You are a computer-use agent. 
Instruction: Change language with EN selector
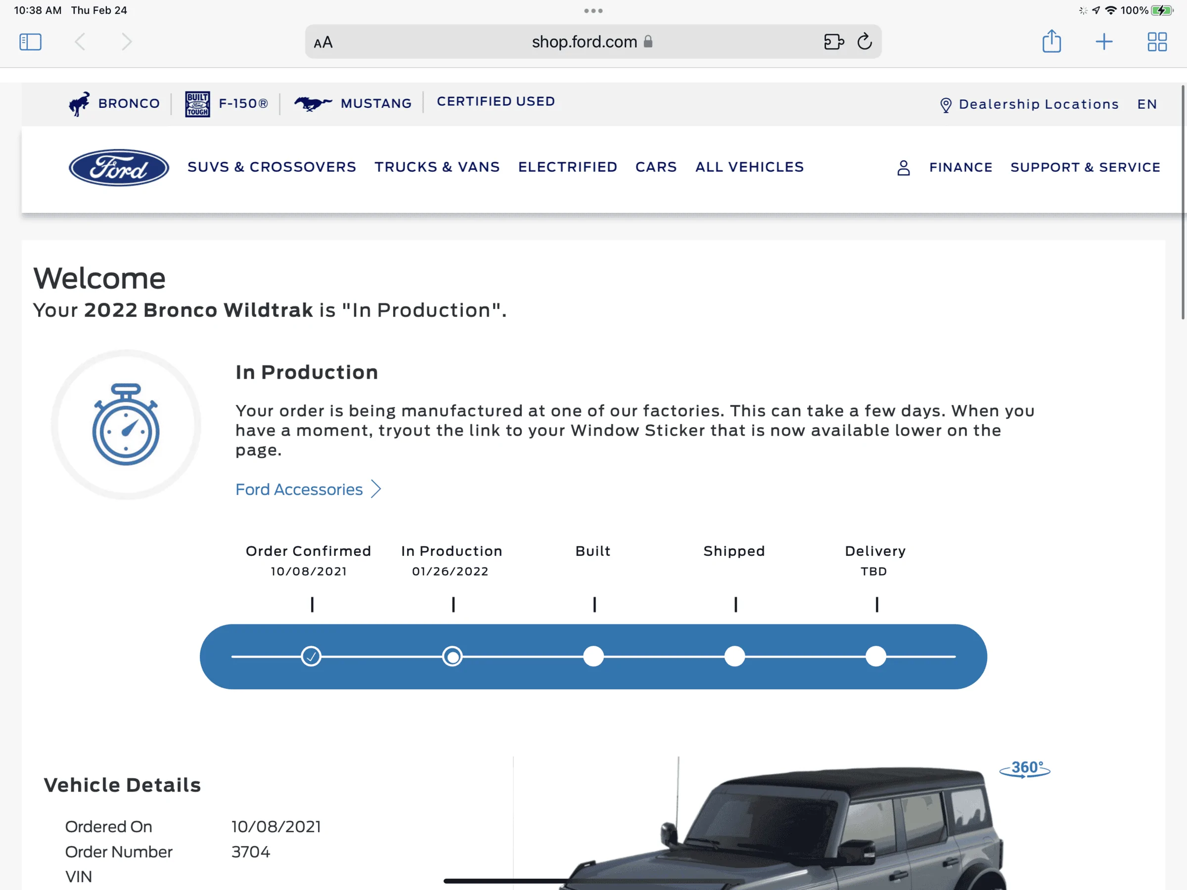1147,104
